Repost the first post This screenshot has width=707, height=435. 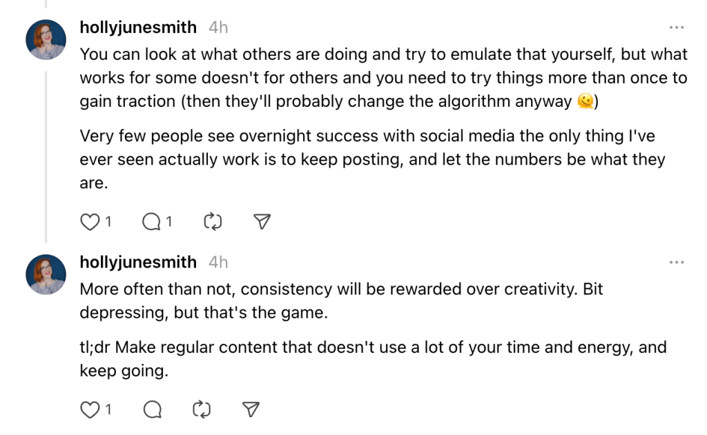pos(212,222)
